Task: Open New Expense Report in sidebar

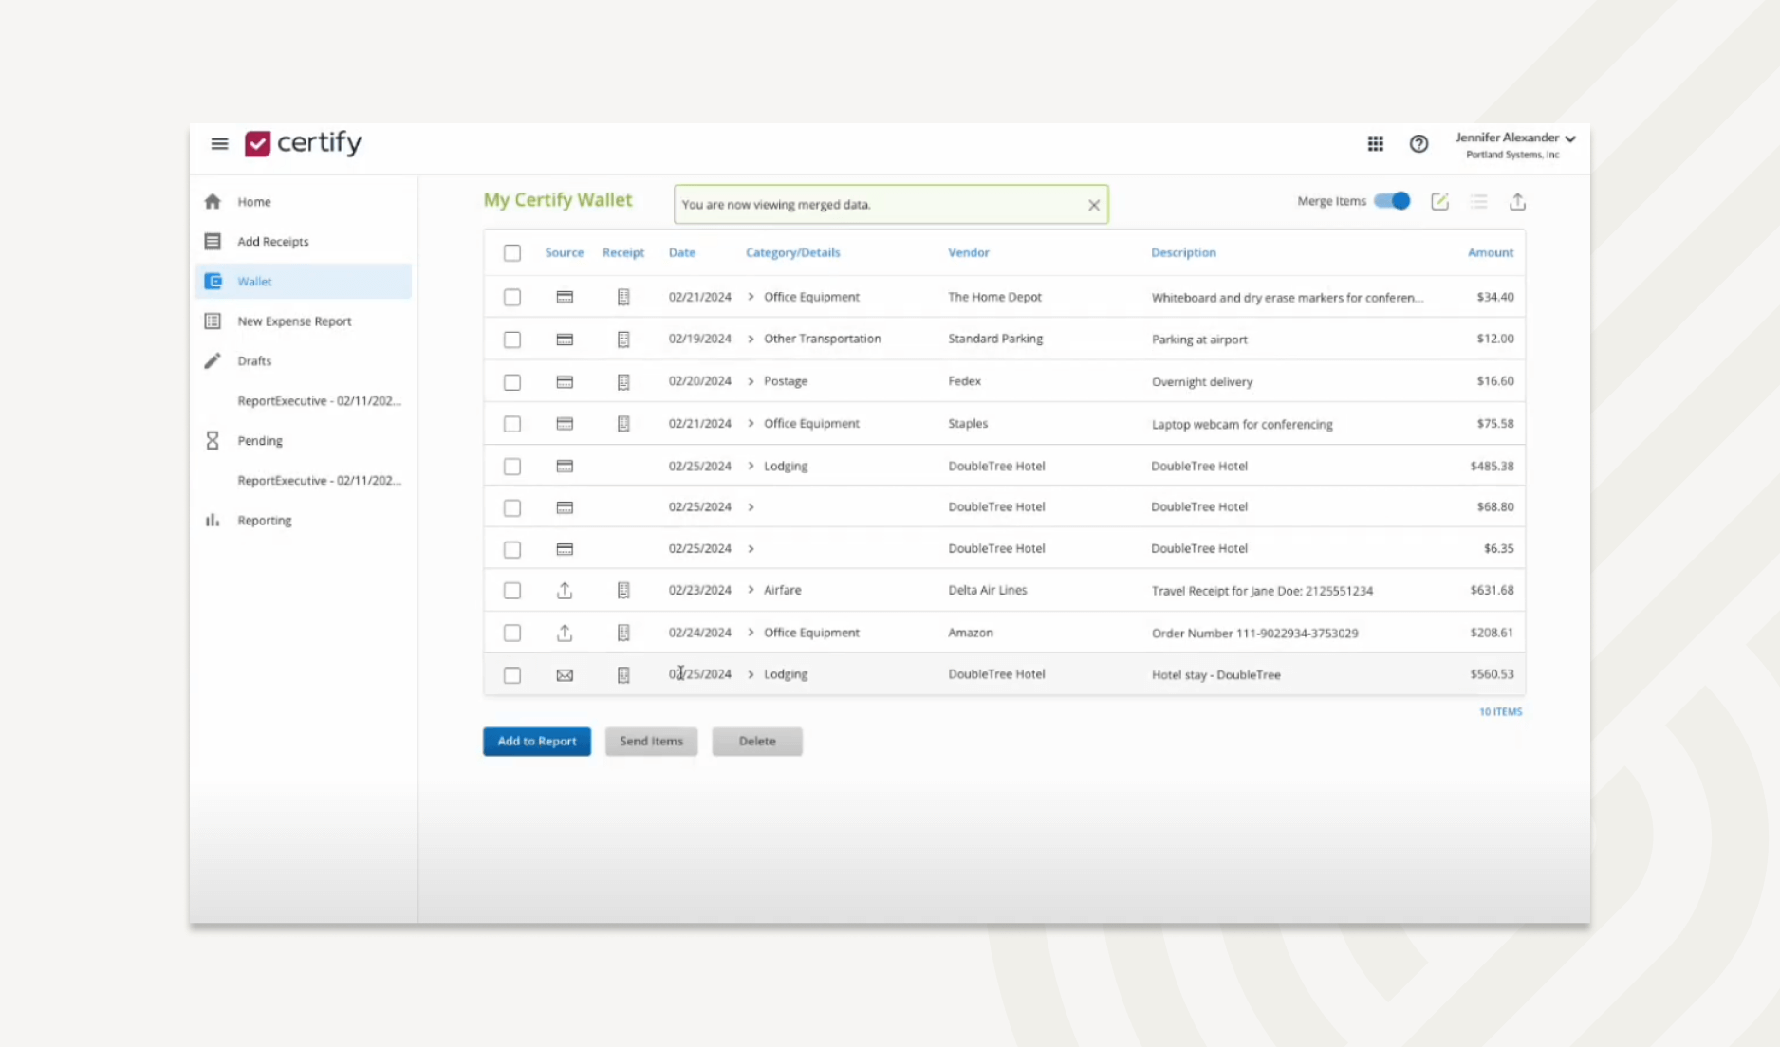Action: (294, 321)
